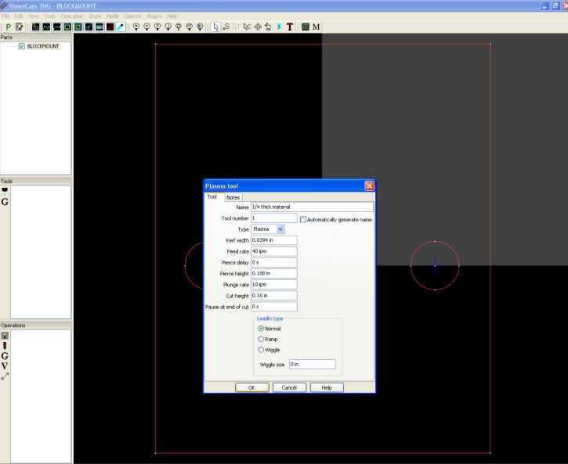Screen dimensions: 568x464
Task: Select the arrow pointer tool in toolbar
Action: pos(216,27)
